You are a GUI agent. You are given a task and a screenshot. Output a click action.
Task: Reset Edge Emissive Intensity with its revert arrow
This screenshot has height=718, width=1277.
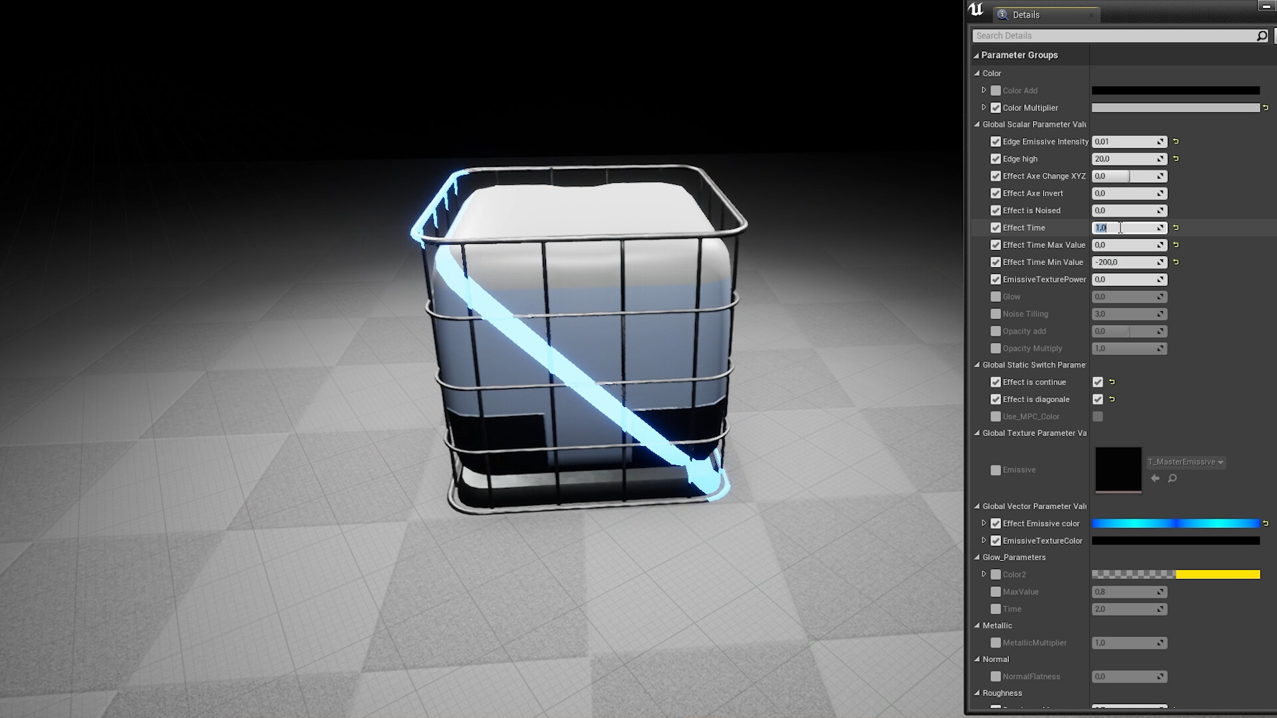(x=1176, y=142)
